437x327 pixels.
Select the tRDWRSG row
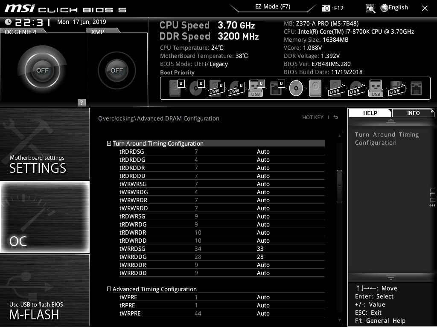tap(222, 216)
